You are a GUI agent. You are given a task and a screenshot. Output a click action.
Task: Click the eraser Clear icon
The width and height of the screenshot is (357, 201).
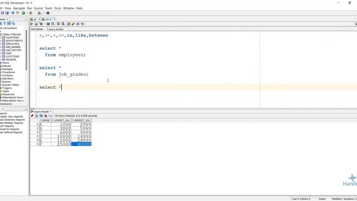[x=73, y=24]
